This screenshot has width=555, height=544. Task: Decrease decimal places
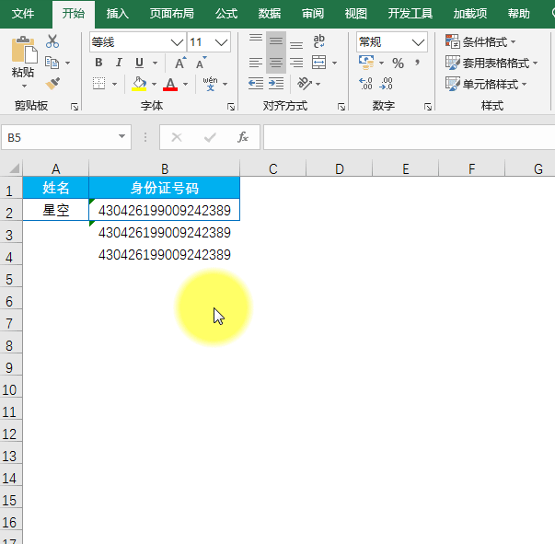click(386, 84)
